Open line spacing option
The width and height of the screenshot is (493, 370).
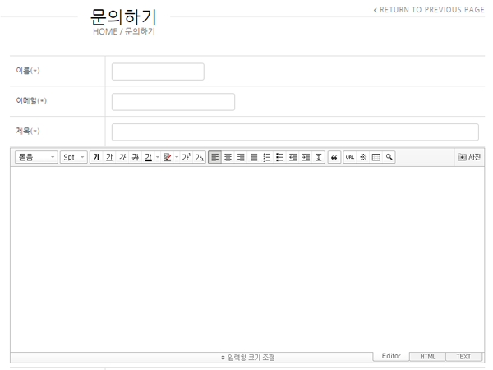319,157
